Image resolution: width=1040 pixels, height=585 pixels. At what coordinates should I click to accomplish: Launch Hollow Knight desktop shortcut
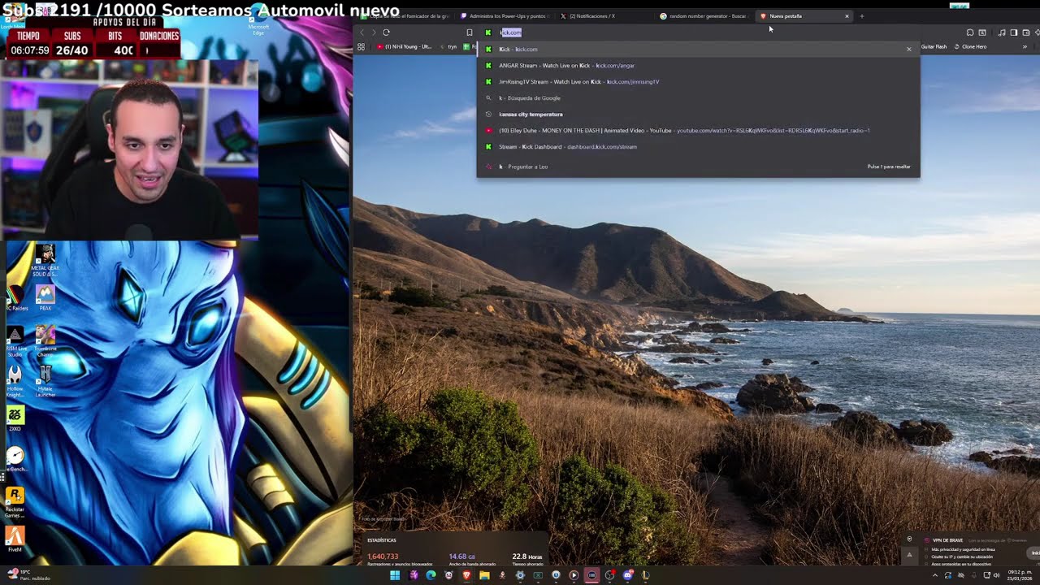pyautogui.click(x=15, y=380)
